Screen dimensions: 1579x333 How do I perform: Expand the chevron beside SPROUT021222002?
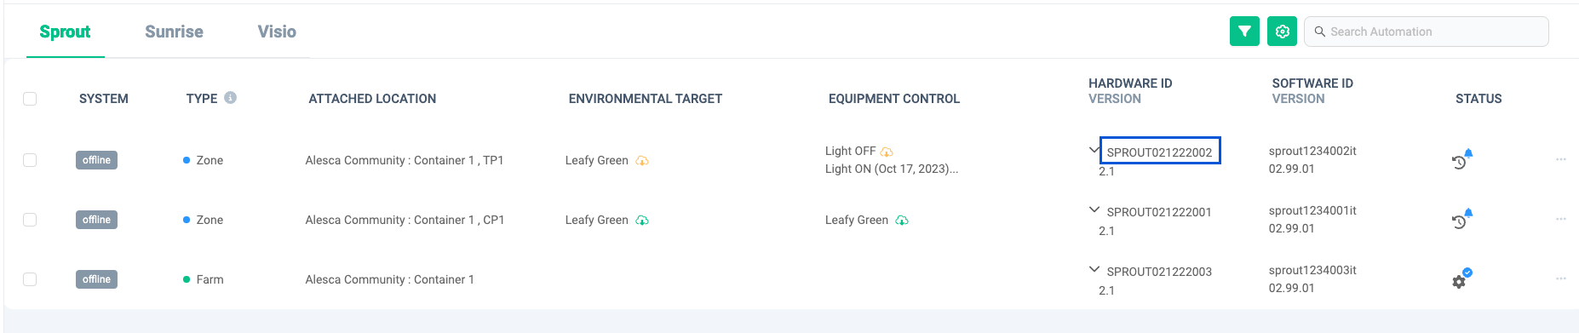[1094, 150]
